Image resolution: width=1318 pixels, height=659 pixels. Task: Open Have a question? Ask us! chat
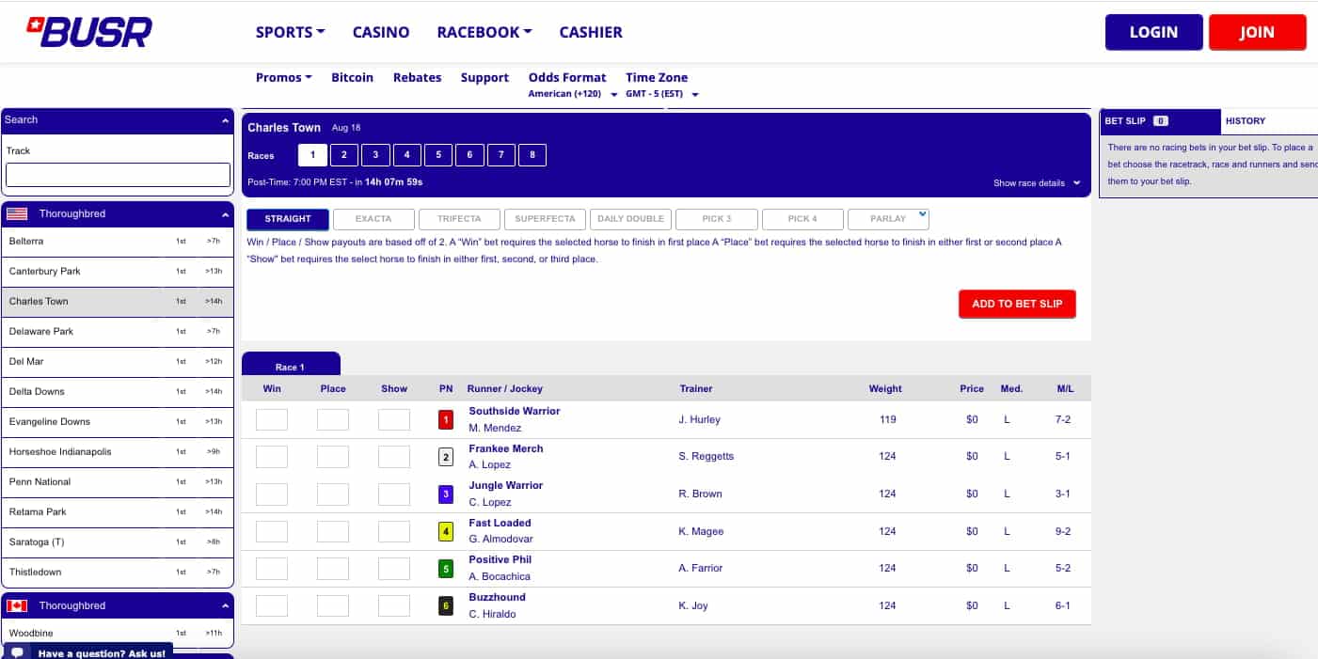click(89, 652)
